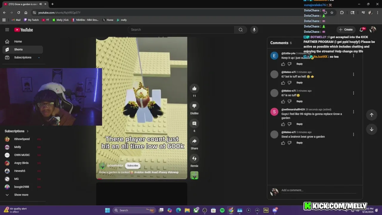382x215 pixels.
Task: Open the Melly | Kick bookmark
Action: point(61,20)
